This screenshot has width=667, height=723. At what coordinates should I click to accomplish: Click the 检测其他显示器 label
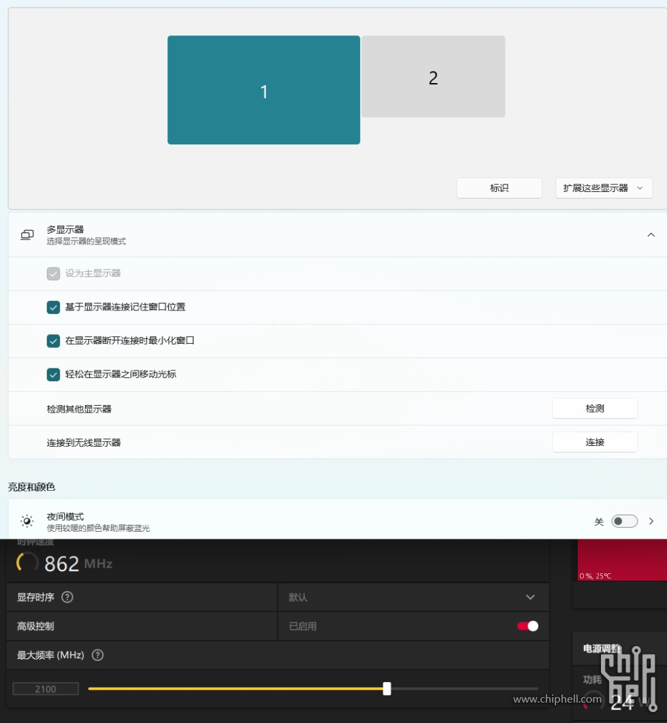tap(79, 409)
